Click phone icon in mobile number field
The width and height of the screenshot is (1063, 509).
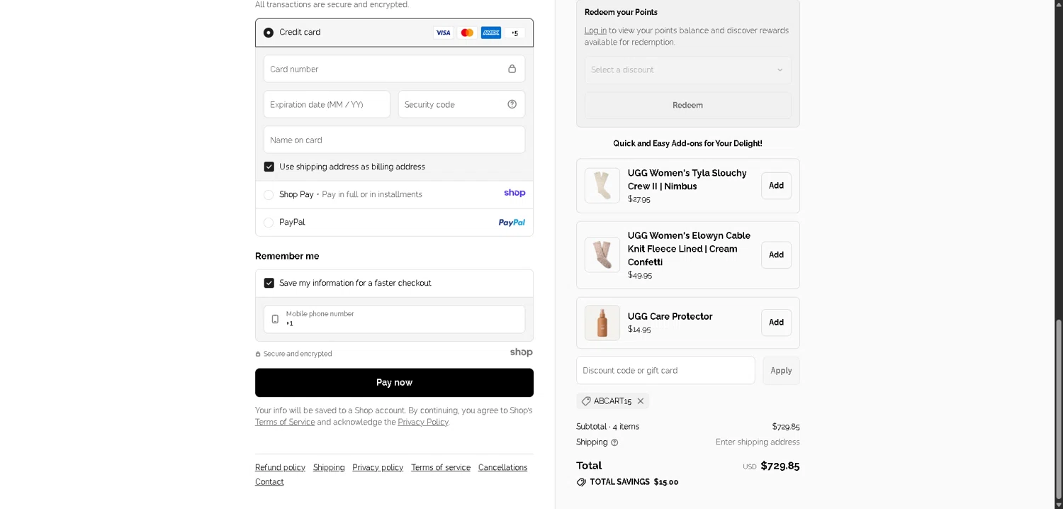click(x=275, y=319)
